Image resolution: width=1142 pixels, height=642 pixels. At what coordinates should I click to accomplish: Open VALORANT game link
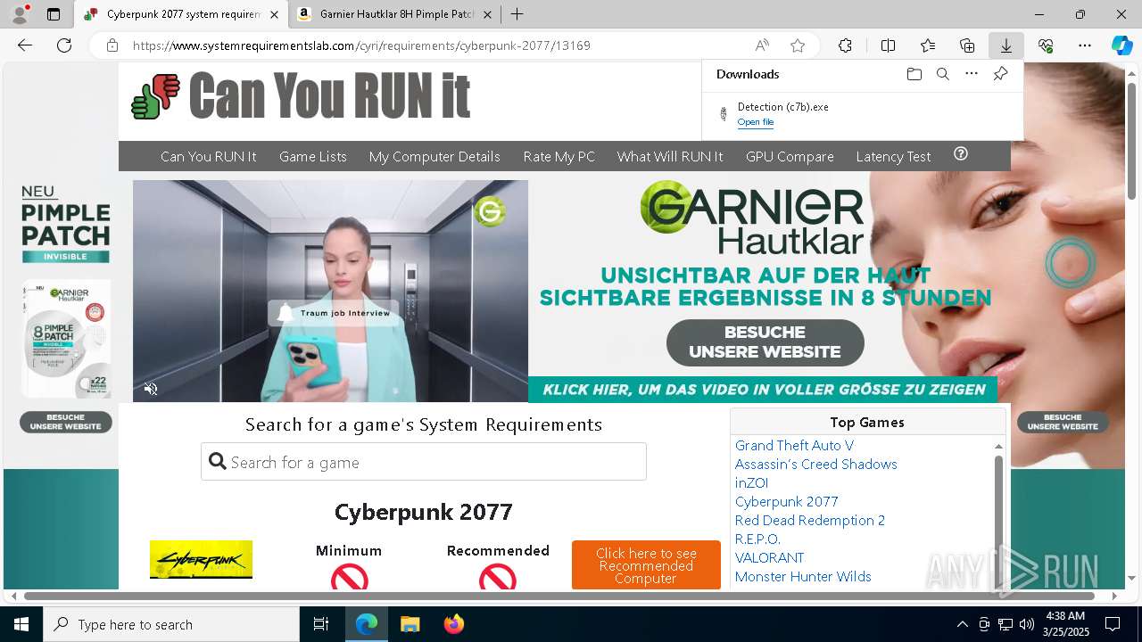[x=770, y=557]
